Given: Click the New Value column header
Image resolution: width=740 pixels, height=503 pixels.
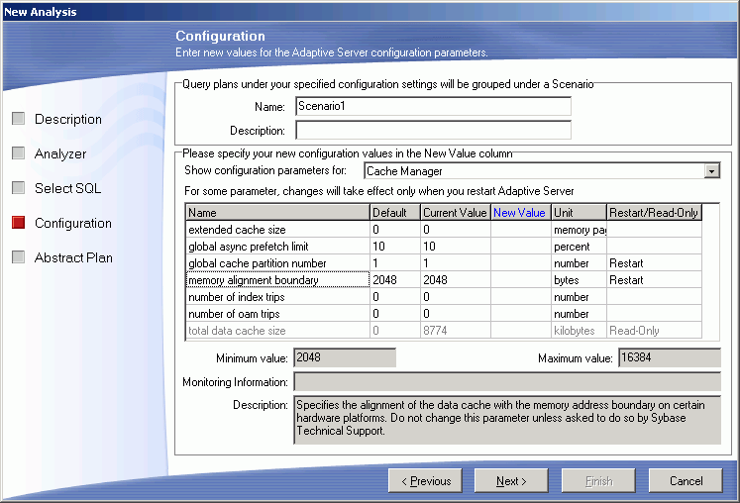Looking at the screenshot, I should pyautogui.click(x=520, y=212).
